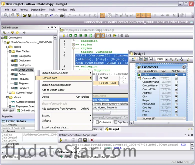Screen dimensions: 195x165
Task: Click the layout options icon in Online Browser toolbar
Action: [4, 33]
